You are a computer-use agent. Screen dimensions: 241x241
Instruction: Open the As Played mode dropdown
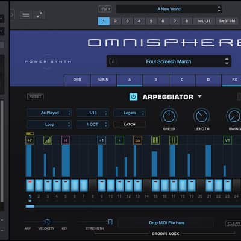point(49,113)
